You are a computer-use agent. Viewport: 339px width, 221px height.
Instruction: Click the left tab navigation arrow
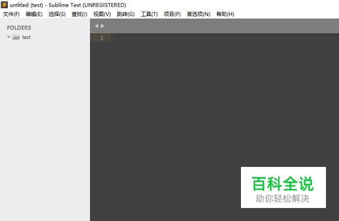(96, 26)
